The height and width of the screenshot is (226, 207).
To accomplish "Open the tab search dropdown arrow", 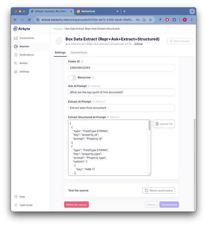I will click(192, 11).
